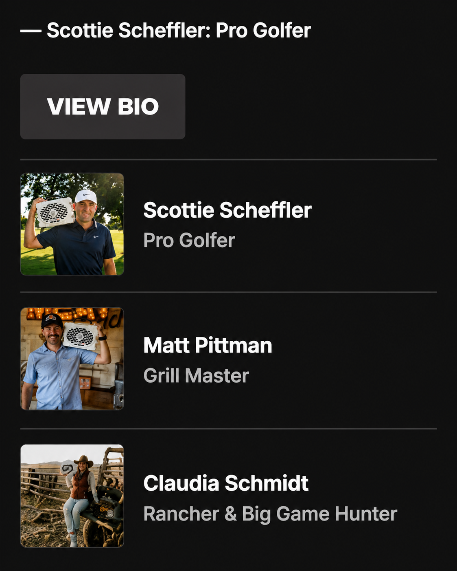Click the Claudia Schmidt name
457x571 pixels.
226,483
